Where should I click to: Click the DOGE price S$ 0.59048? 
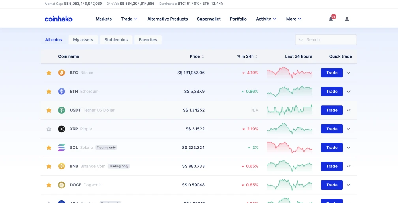(193, 185)
